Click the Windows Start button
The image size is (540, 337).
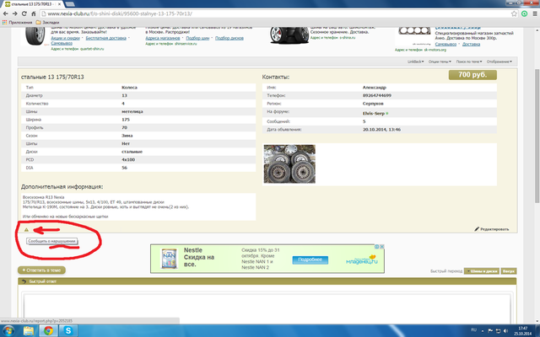pyautogui.click(x=10, y=329)
